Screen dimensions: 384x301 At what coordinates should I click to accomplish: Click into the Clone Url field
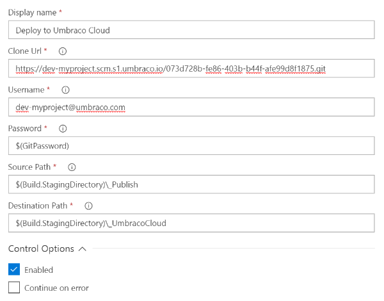pyautogui.click(x=191, y=69)
